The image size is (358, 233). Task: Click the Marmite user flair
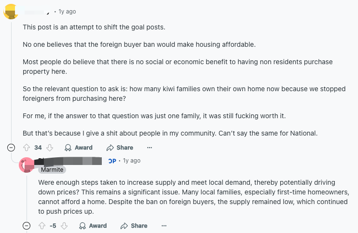(52, 170)
